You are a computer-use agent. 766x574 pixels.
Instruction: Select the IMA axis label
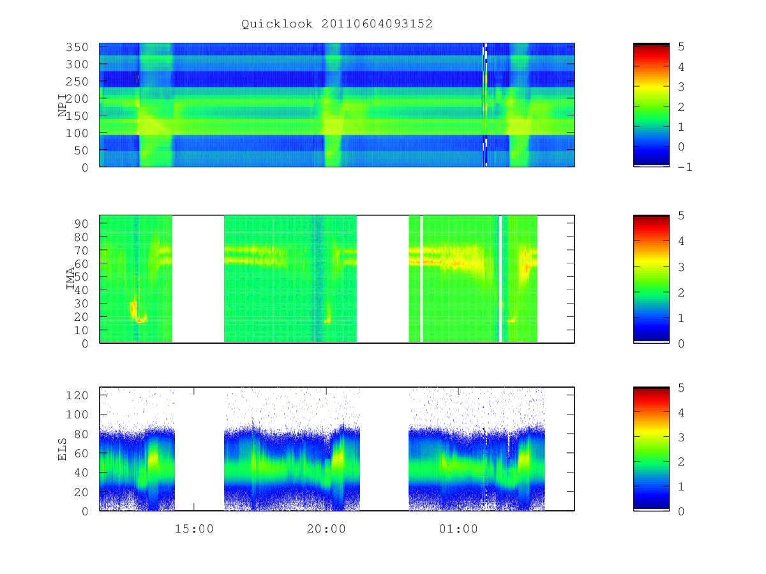[x=71, y=279]
